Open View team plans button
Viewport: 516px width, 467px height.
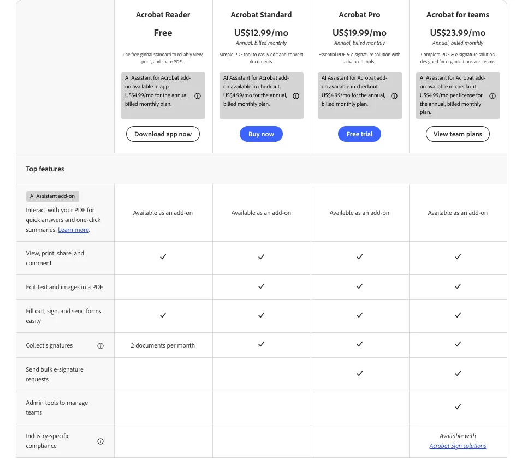[458, 134]
